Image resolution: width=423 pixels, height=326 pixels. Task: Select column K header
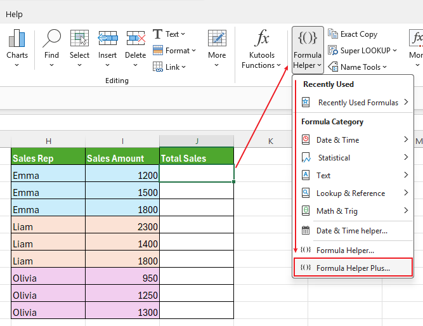(270, 141)
